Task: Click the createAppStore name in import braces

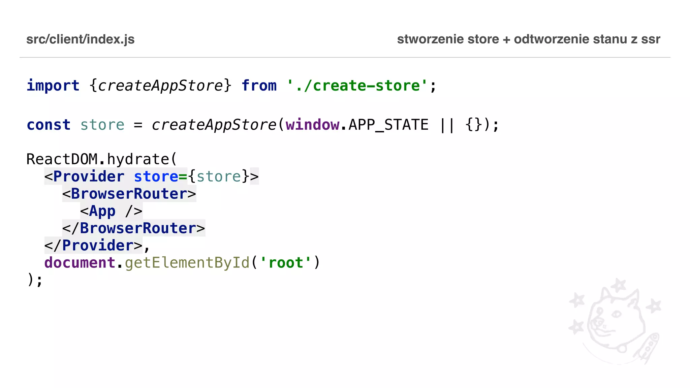Action: [x=160, y=86]
